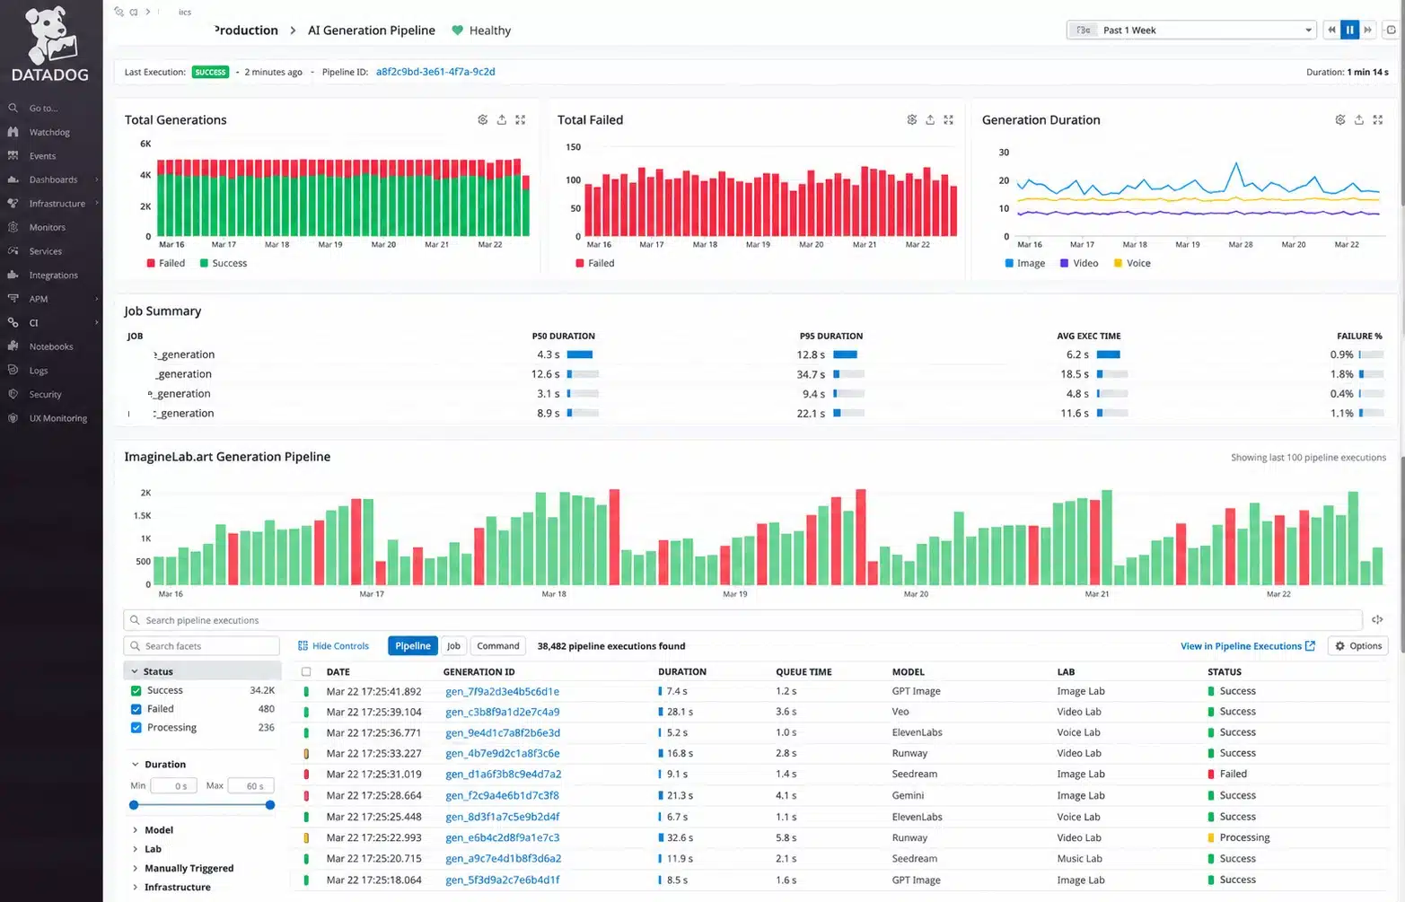Open the Dashboards sidebar menu
The height and width of the screenshot is (902, 1405).
click(53, 180)
